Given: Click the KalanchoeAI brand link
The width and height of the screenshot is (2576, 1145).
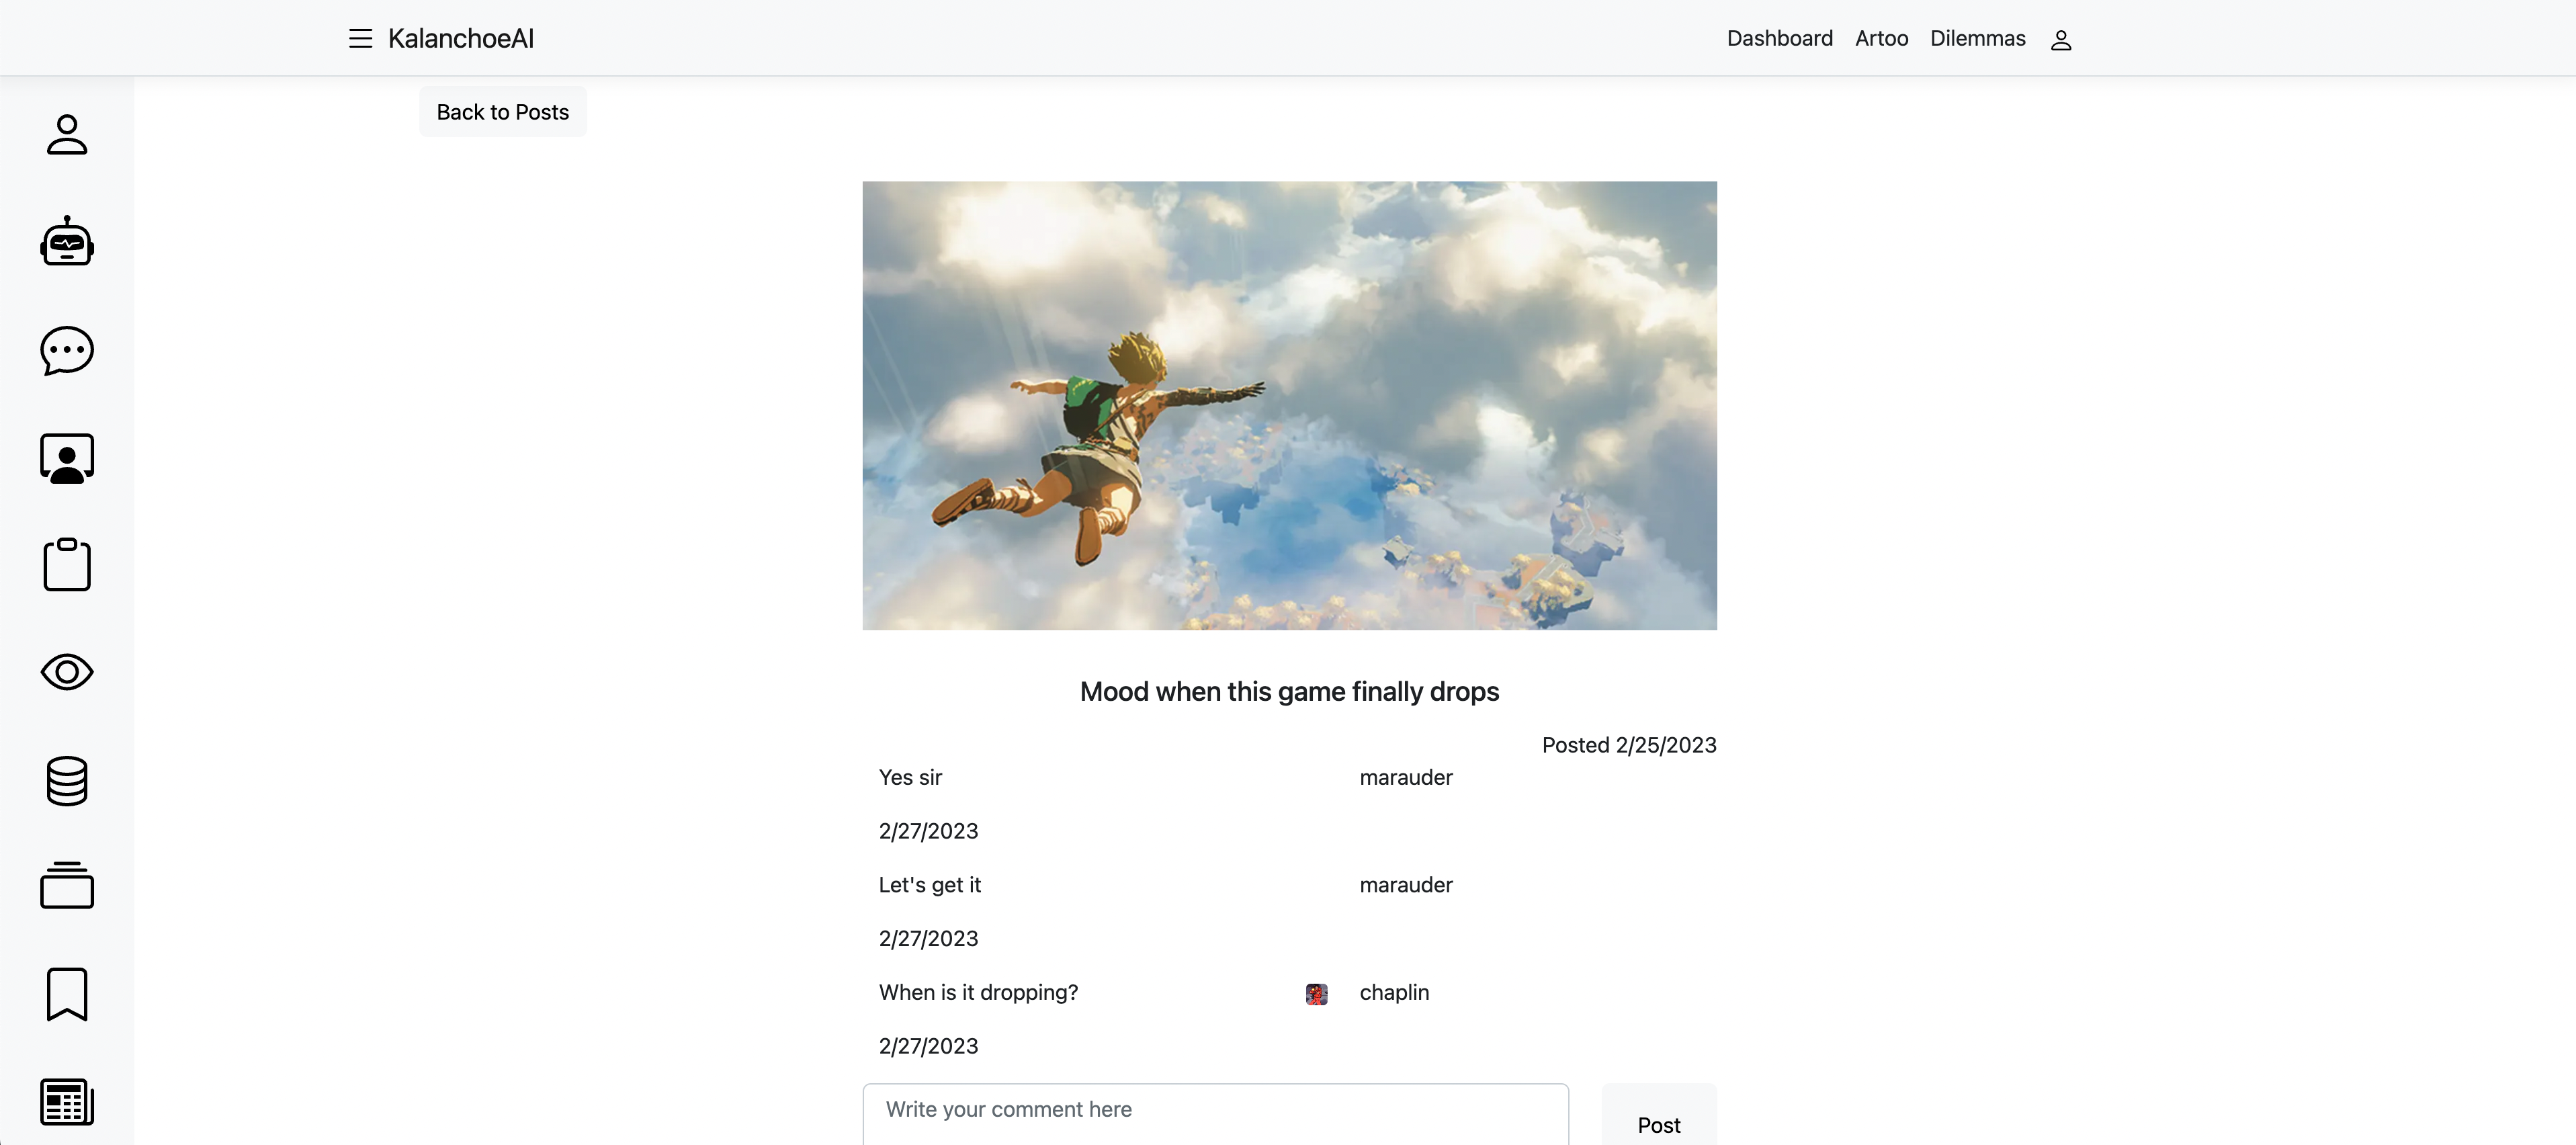Looking at the screenshot, I should pos(461,39).
